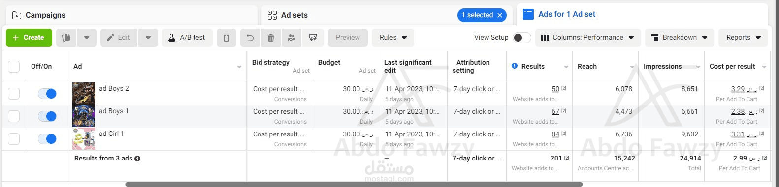Turn off the ad Boys 1 toggle
The height and width of the screenshot is (187, 779).
(x=47, y=116)
